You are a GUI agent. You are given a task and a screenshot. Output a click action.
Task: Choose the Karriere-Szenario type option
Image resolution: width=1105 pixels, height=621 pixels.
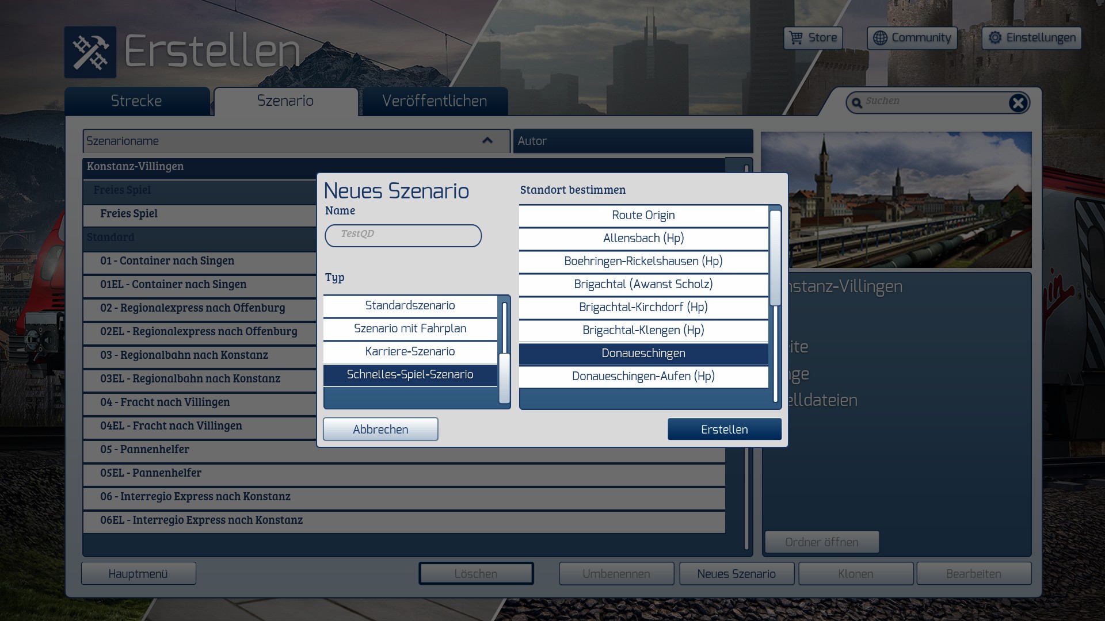(410, 351)
